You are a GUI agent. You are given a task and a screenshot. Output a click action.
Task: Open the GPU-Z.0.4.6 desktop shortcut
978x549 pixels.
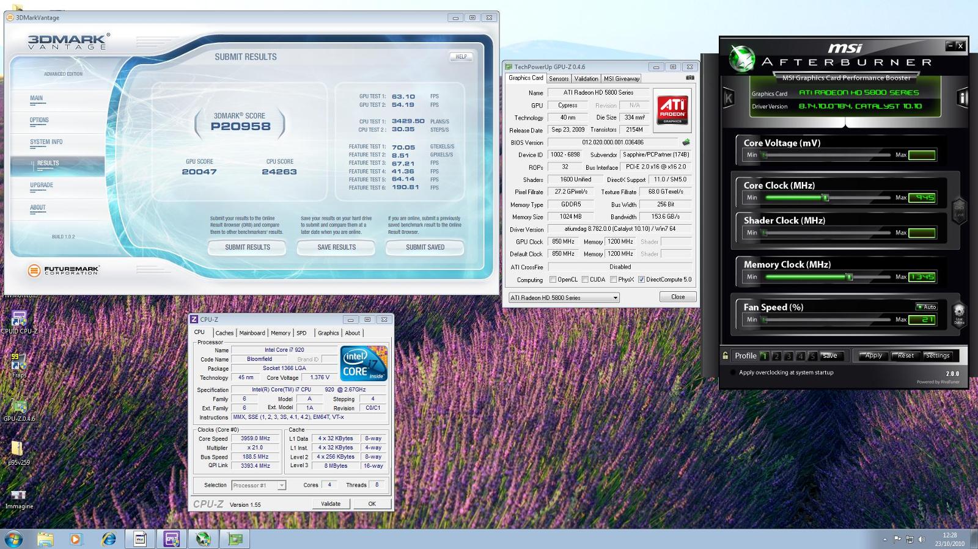[20, 410]
